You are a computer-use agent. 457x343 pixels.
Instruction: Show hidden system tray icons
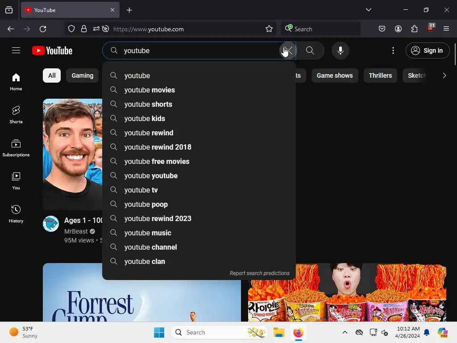pyautogui.click(x=345, y=332)
